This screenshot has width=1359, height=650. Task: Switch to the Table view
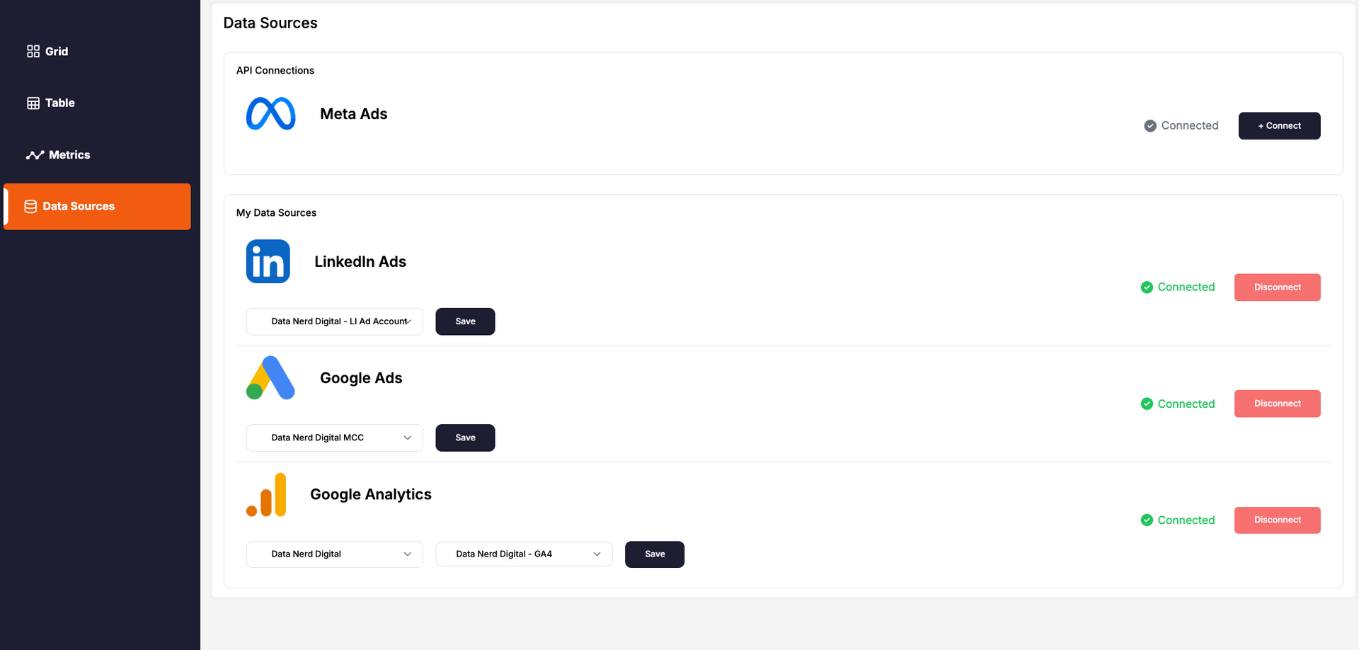point(60,103)
